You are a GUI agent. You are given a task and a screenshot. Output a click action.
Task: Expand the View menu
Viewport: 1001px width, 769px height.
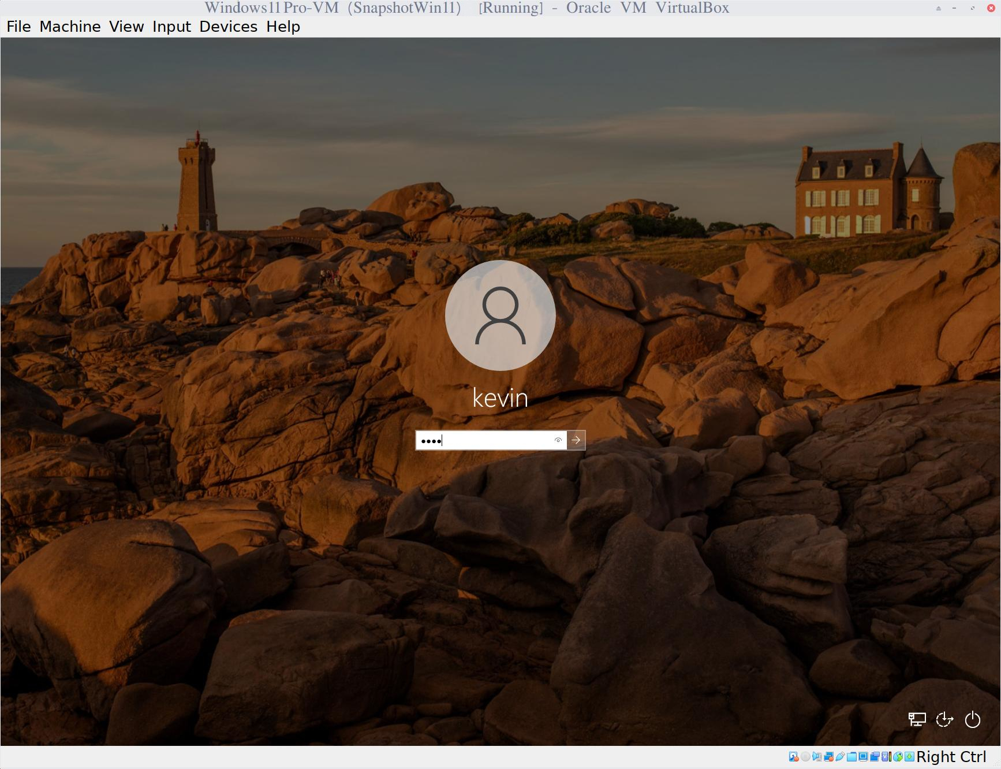[x=126, y=27]
